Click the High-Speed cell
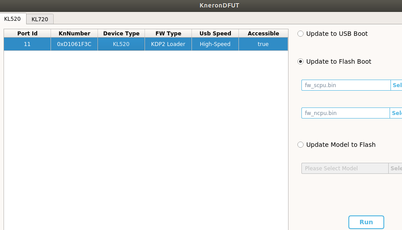The height and width of the screenshot is (230, 402). 215,44
